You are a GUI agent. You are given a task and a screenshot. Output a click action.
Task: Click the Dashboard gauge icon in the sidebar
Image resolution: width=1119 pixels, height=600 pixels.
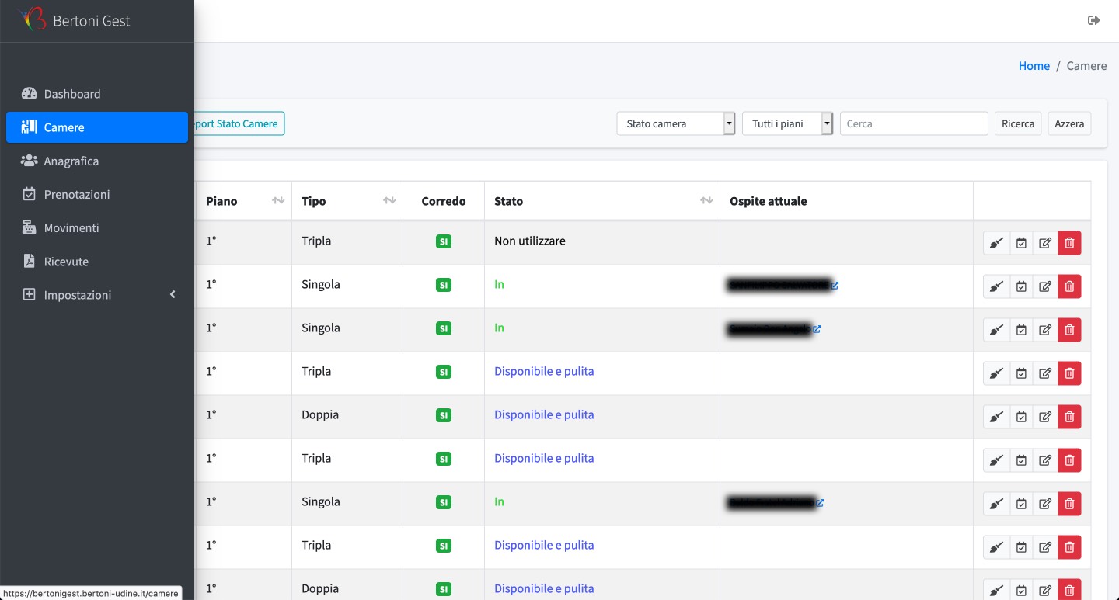[x=30, y=94]
